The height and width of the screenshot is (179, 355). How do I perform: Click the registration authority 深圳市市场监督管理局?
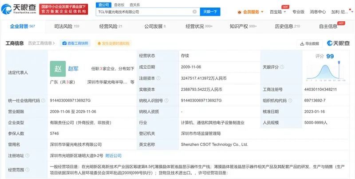pyautogui.click(x=201, y=133)
